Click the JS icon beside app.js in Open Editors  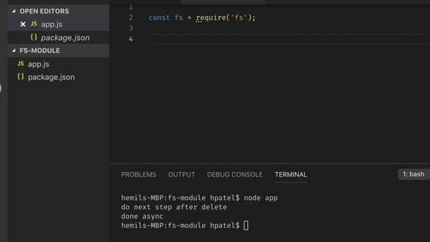tap(34, 24)
